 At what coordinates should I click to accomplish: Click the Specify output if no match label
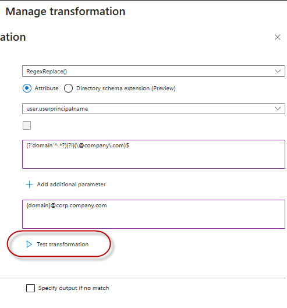coord(74,288)
